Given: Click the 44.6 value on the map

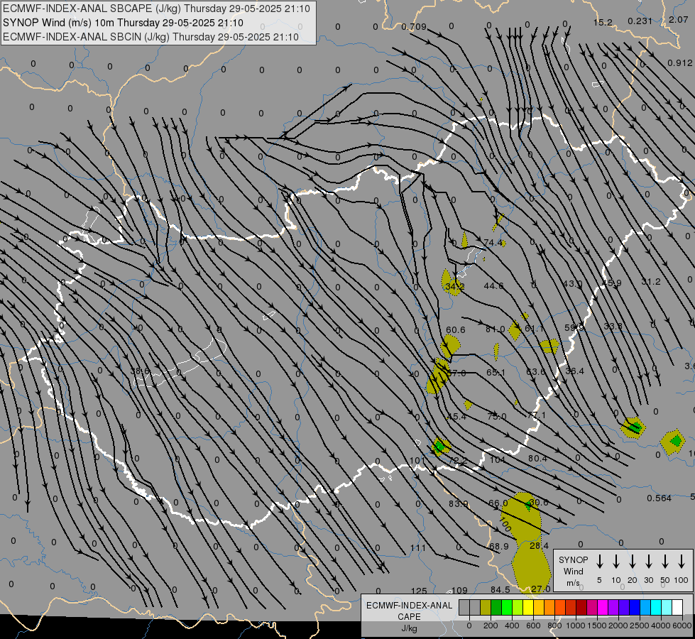Looking at the screenshot, I should [x=494, y=286].
